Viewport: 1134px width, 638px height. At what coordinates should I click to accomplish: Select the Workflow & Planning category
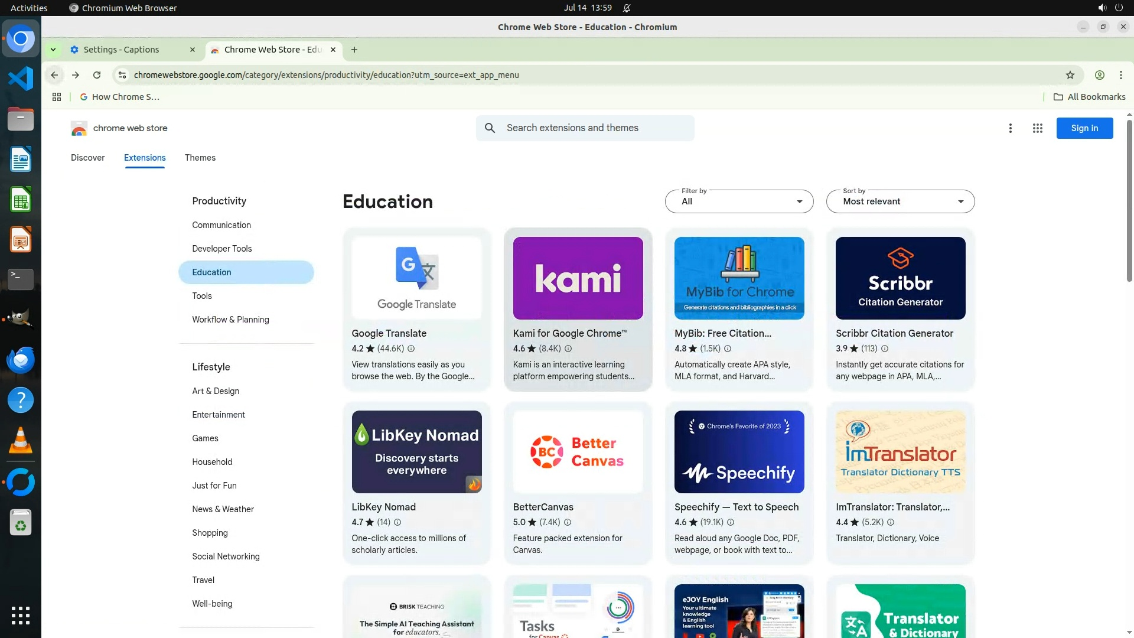pos(230,320)
